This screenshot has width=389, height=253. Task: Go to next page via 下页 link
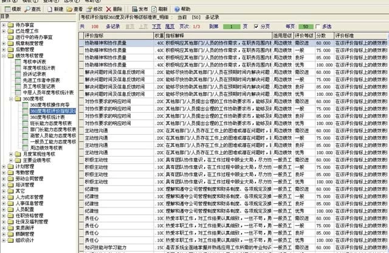156,27
